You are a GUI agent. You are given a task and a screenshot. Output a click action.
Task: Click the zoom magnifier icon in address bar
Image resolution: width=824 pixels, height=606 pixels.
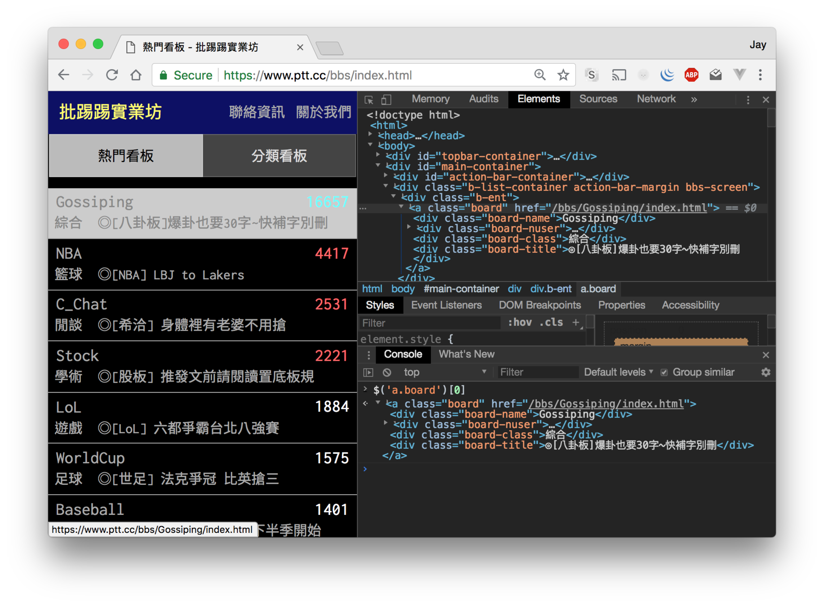tap(540, 75)
